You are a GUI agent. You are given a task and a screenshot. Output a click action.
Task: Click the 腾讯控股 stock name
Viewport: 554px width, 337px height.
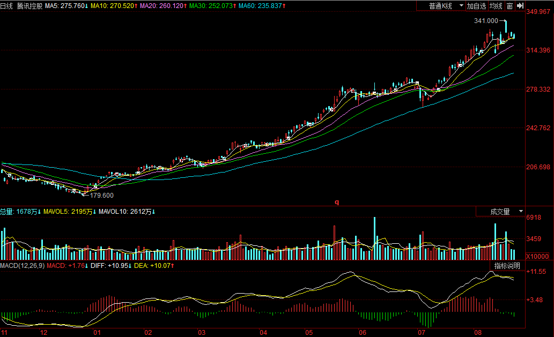[29, 6]
